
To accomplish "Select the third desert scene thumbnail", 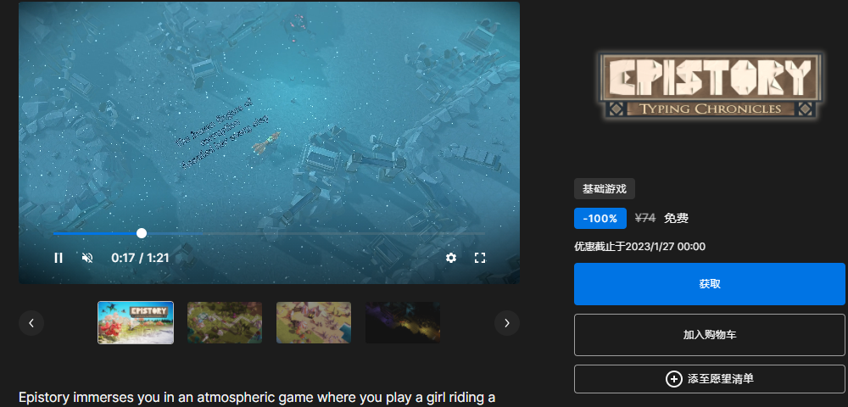I will click(314, 323).
